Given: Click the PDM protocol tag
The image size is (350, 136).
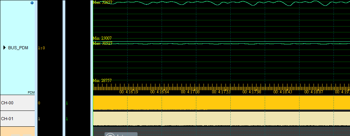Looking at the screenshot, I should pyautogui.click(x=31, y=92).
